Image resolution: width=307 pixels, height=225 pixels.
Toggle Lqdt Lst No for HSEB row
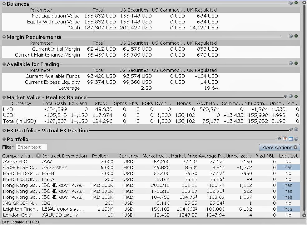288,173
